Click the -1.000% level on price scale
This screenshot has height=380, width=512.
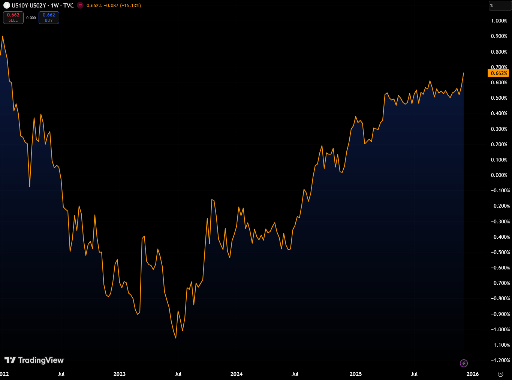coord(499,329)
